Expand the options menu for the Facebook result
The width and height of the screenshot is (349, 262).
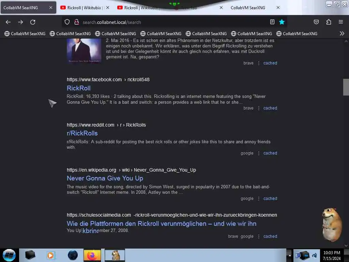click(259, 108)
